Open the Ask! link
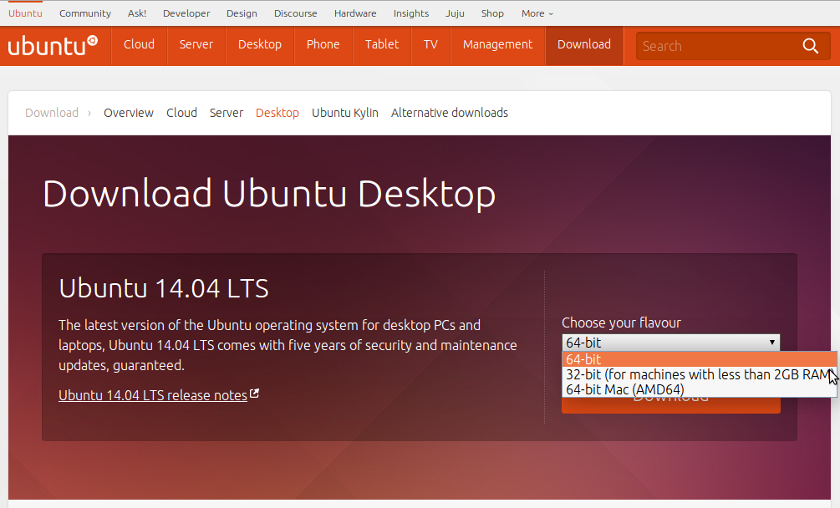The height and width of the screenshot is (508, 840). click(136, 13)
